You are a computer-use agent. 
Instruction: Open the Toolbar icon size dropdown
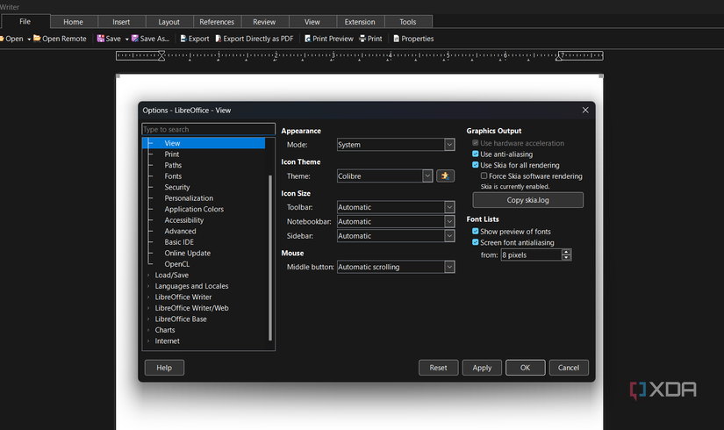396,207
